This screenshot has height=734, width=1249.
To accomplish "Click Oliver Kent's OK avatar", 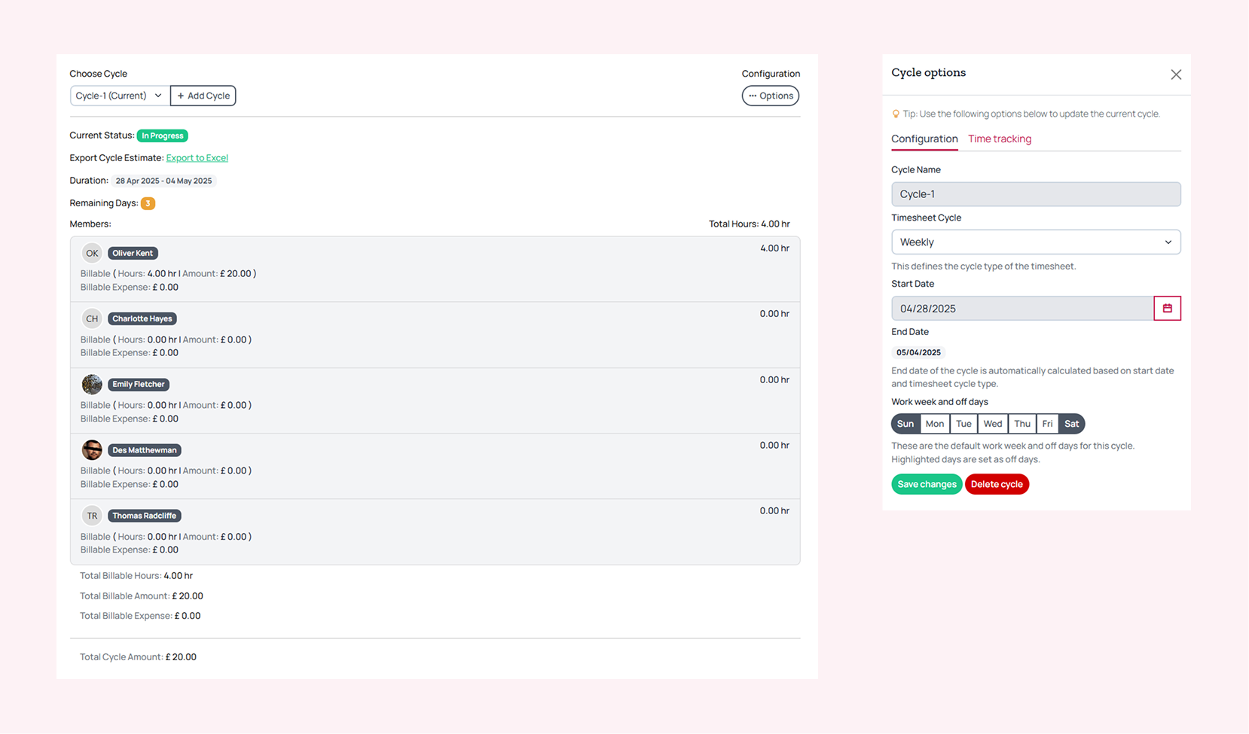I will tap(92, 253).
